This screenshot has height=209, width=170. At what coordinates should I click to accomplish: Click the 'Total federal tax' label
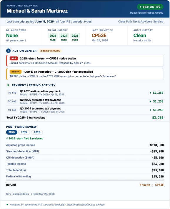pos(16,170)
